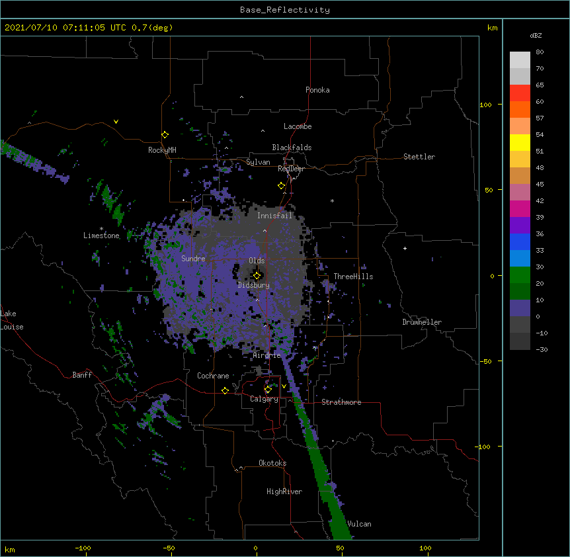Click the yellow diamond marker south of RedDeer
This screenshot has height=557, width=570.
pyautogui.click(x=282, y=186)
